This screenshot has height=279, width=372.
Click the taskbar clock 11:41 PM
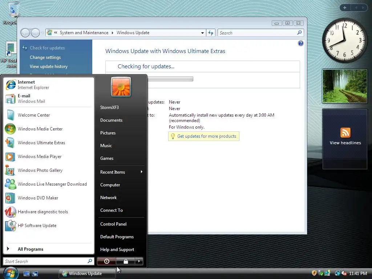pos(358,274)
